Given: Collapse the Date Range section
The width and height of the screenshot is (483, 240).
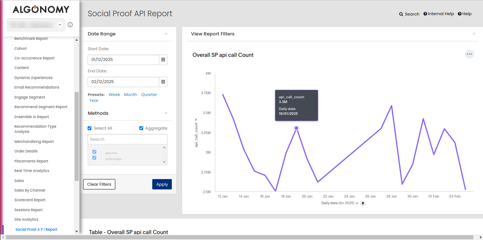Looking at the screenshot, I should [x=166, y=34].
